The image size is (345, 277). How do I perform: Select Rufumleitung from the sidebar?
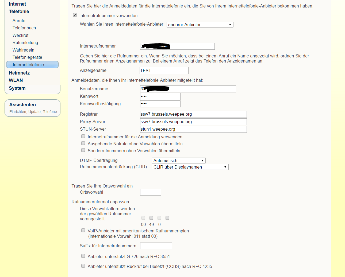[25, 42]
